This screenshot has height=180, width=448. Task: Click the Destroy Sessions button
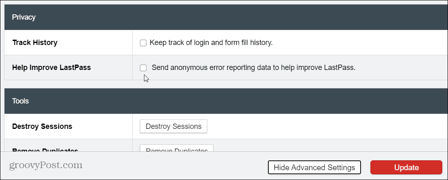174,126
